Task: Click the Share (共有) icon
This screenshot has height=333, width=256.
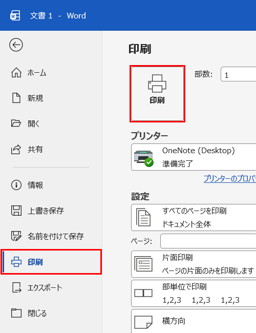Action: [16, 149]
